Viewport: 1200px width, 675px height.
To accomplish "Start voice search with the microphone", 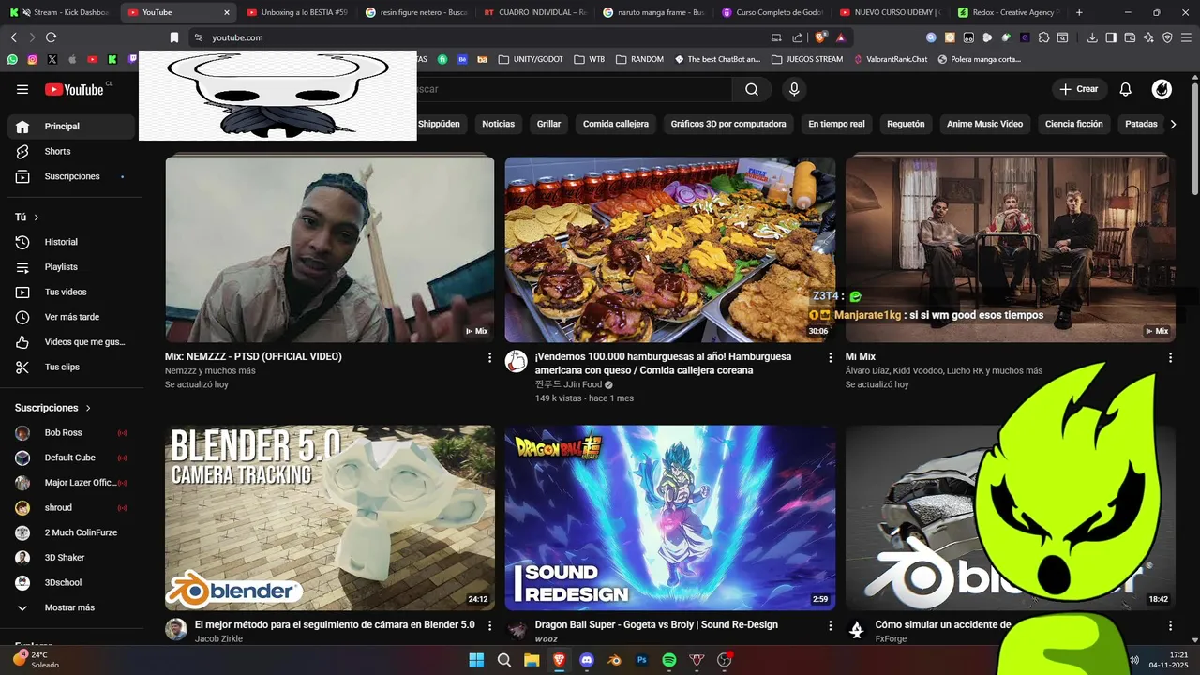I will [x=794, y=89].
